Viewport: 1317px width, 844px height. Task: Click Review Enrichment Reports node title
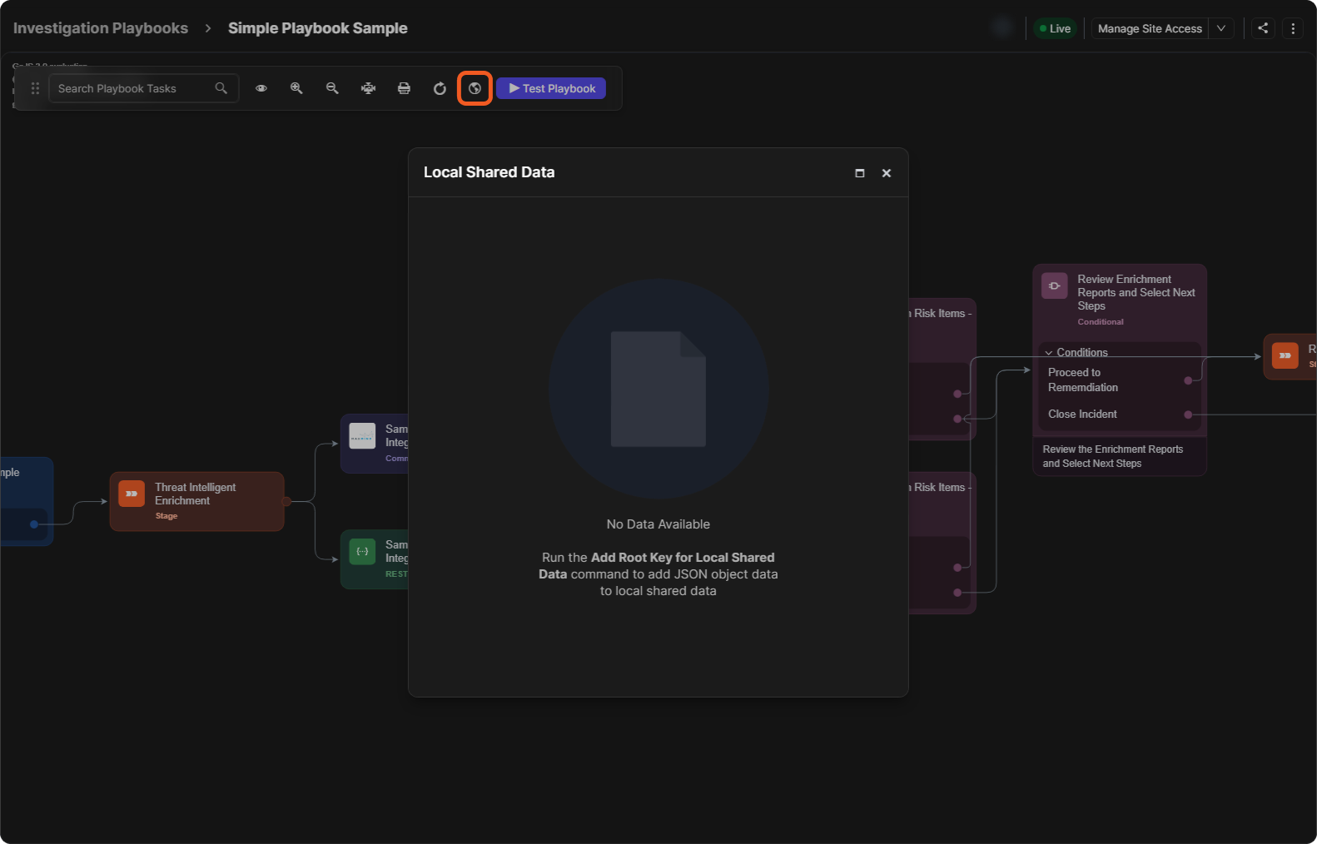pos(1136,292)
